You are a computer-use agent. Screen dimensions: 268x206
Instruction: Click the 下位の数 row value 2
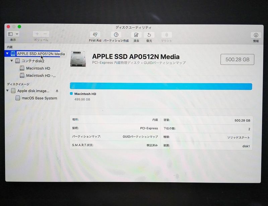point(249,129)
